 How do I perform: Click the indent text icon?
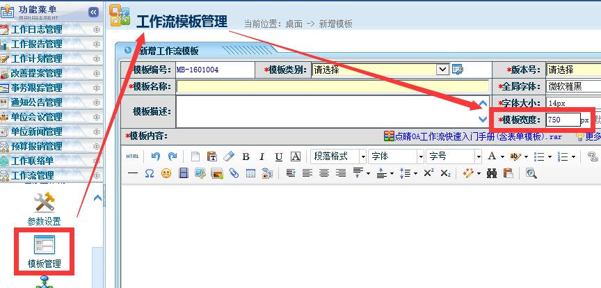click(x=291, y=173)
